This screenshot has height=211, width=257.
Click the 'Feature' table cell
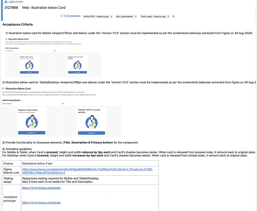point(12,163)
